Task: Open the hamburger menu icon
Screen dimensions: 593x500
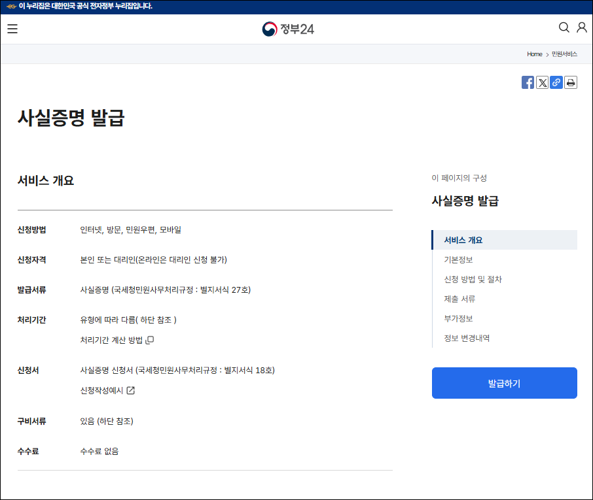Action: coord(12,29)
